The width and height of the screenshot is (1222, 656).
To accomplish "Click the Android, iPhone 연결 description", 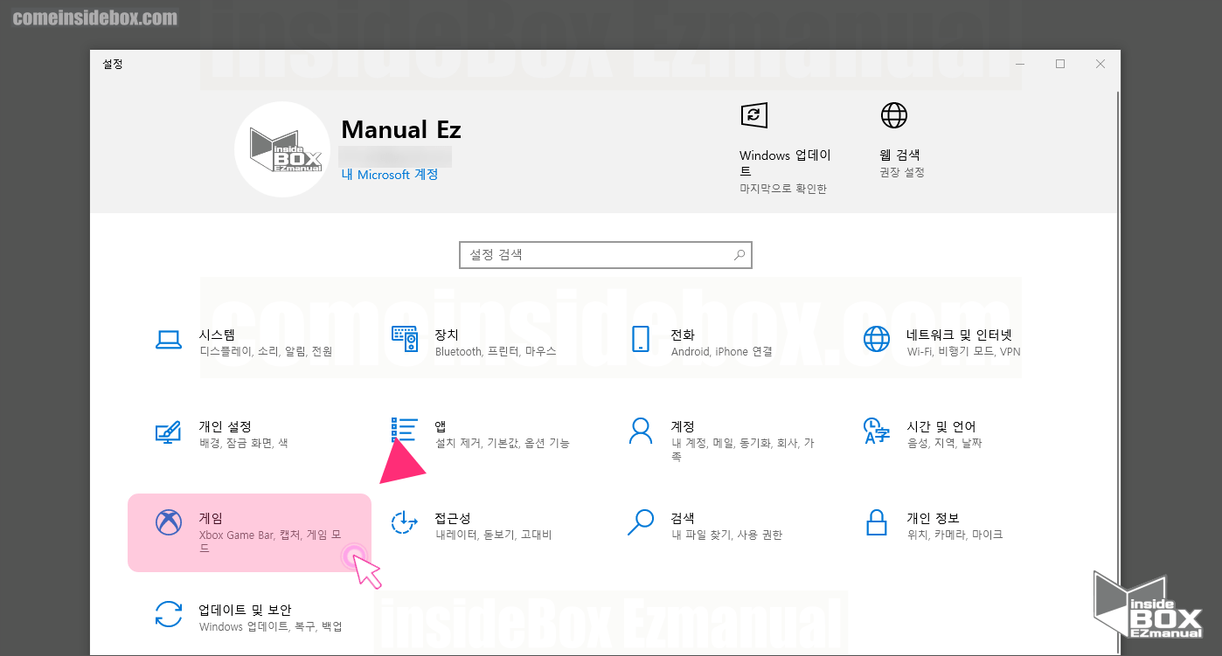I will click(x=722, y=352).
